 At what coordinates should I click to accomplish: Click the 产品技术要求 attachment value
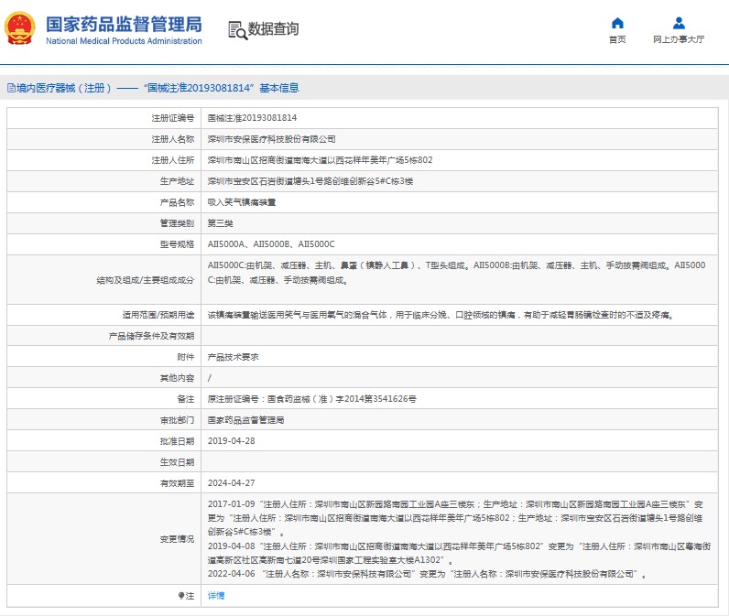(233, 357)
